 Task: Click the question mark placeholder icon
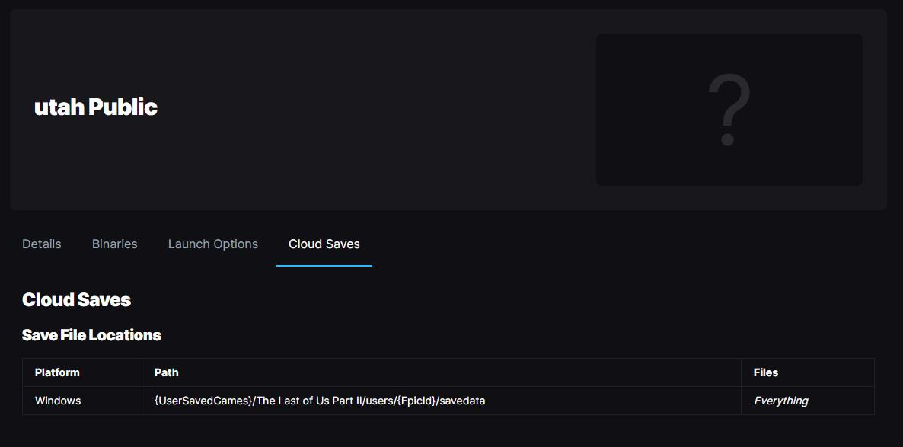(x=729, y=110)
